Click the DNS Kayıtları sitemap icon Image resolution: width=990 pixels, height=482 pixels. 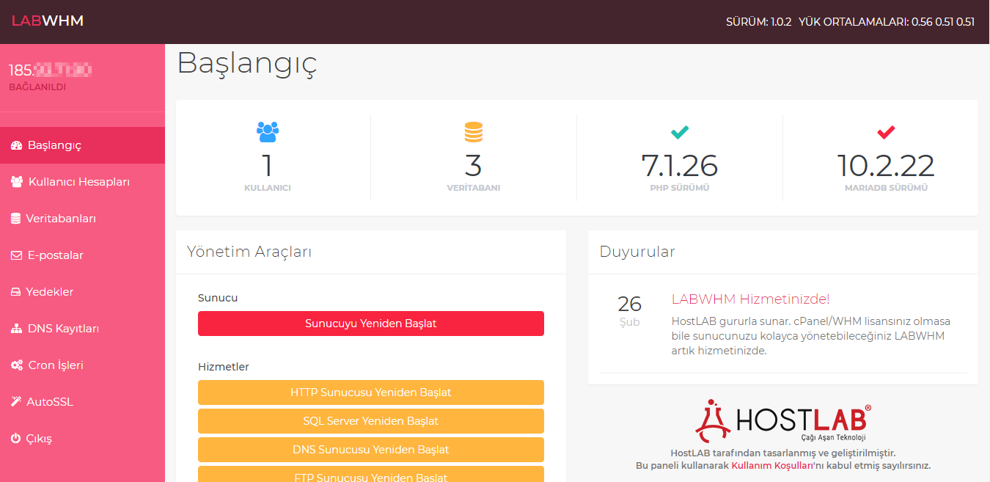pos(16,329)
